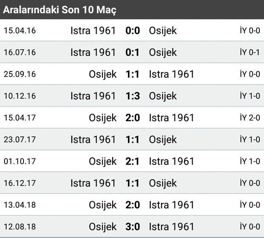This screenshot has width=264, height=238.
Task: Select Istra 1961 home team on 23.07.17
Action: coord(93,140)
